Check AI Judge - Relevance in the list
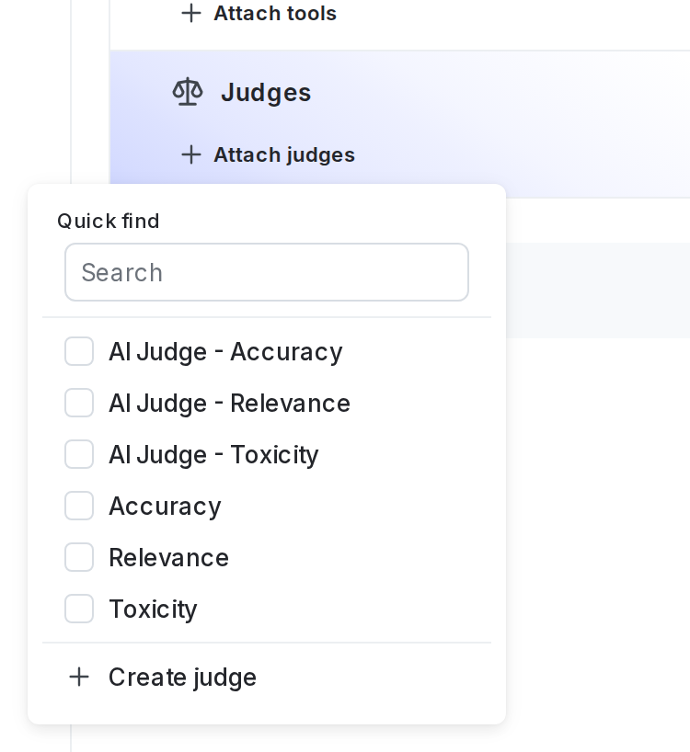690x752 pixels. pos(79,403)
